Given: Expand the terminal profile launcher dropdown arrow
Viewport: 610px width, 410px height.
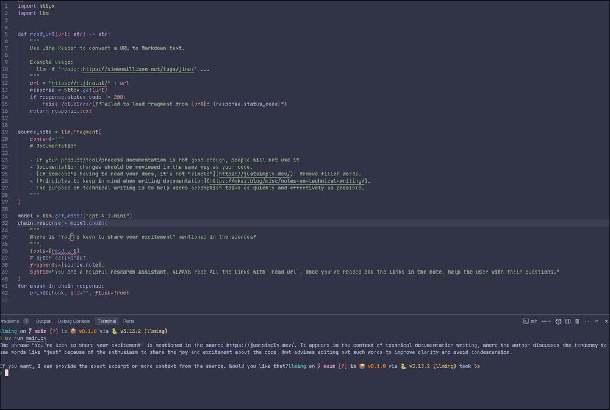Looking at the screenshot, I should pos(550,321).
